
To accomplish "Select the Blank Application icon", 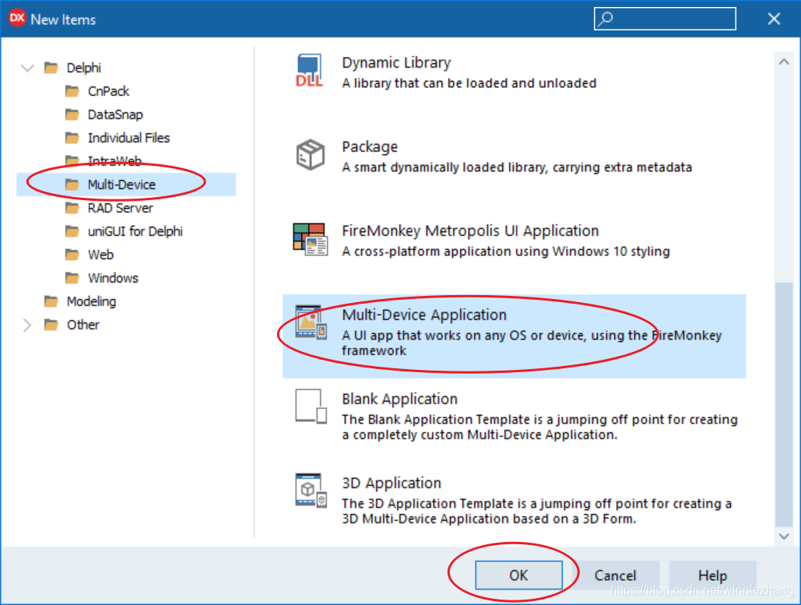I will point(311,406).
